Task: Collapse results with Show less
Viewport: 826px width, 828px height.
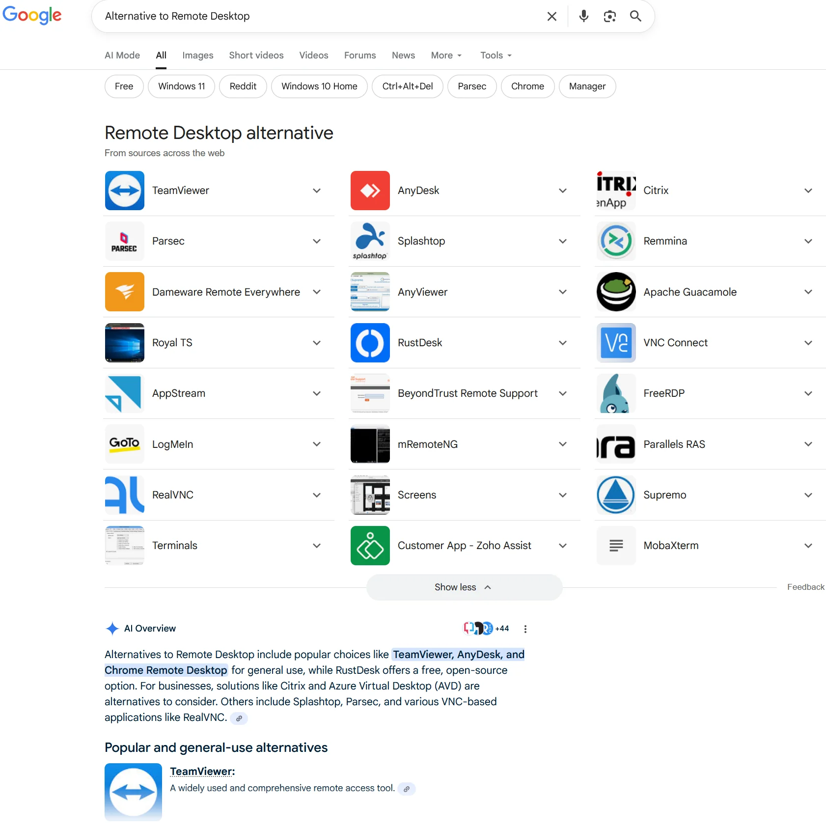Action: tap(464, 587)
